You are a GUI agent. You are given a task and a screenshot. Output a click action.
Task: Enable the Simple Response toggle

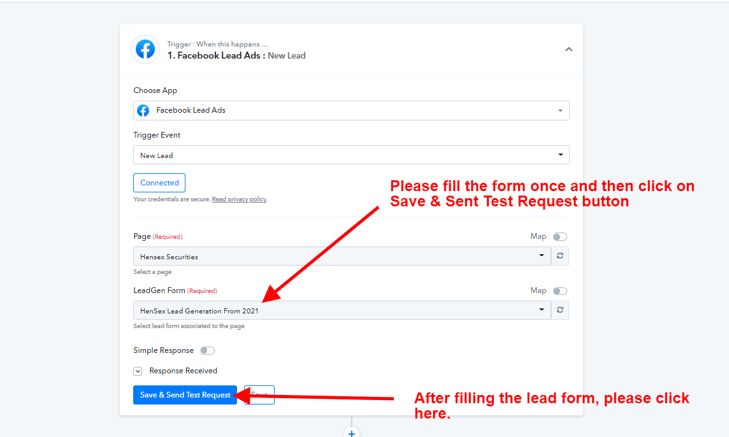click(x=207, y=350)
